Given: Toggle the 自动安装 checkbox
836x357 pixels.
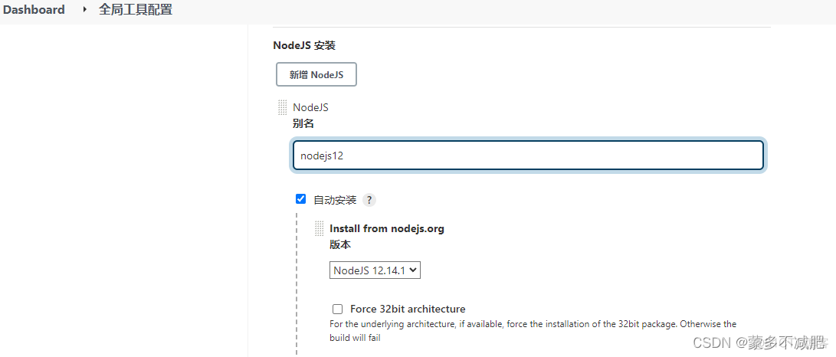Looking at the screenshot, I should (x=301, y=199).
